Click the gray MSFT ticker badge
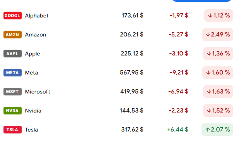Screen dimensions: 244x142 (x=12, y=92)
